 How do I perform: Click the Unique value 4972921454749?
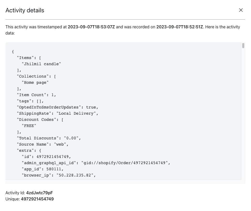(x=37, y=199)
